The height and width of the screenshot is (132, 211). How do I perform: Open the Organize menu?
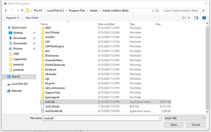12,18
